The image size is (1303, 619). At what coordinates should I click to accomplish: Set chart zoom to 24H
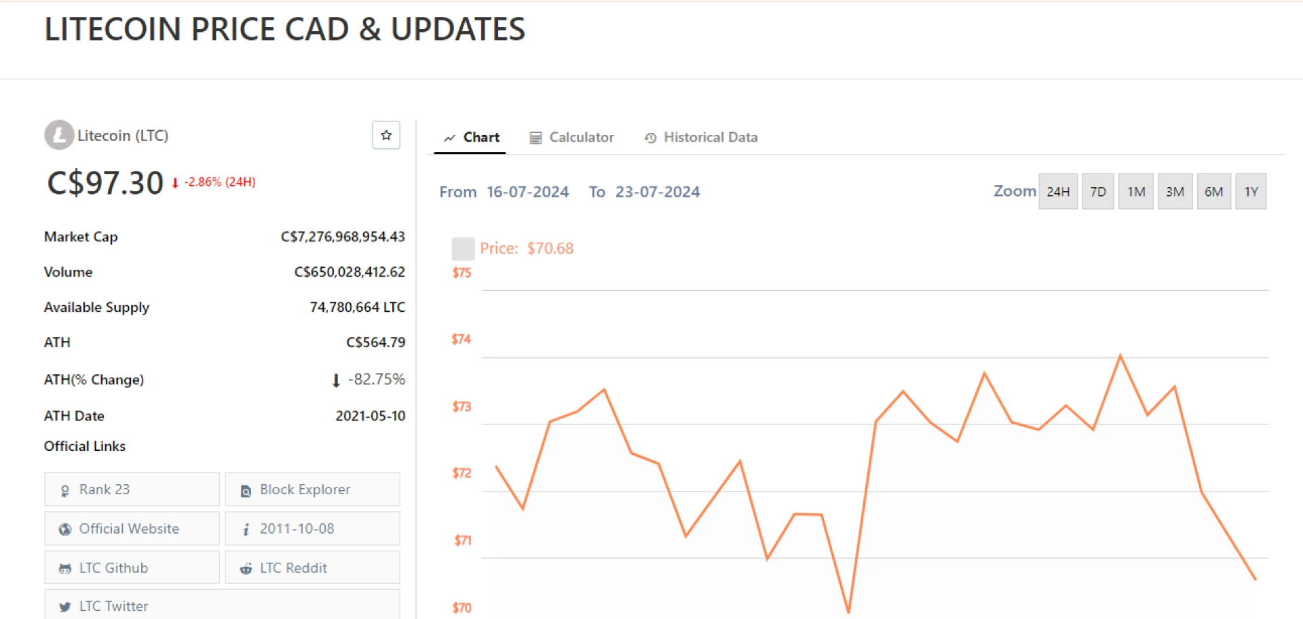[1057, 192]
